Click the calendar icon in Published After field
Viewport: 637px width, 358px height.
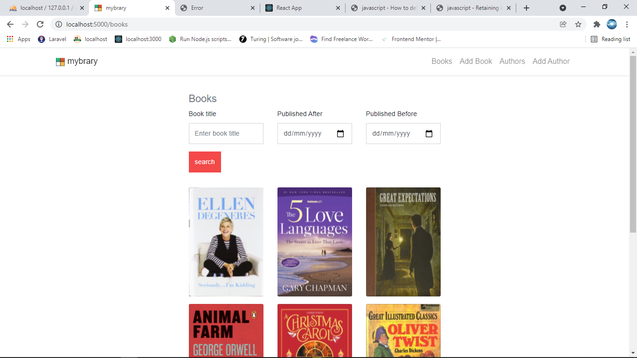(340, 133)
